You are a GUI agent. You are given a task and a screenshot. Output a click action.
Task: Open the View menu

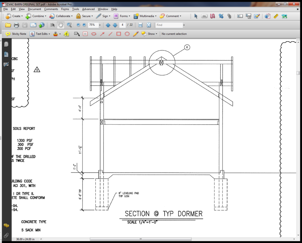coord(22,9)
